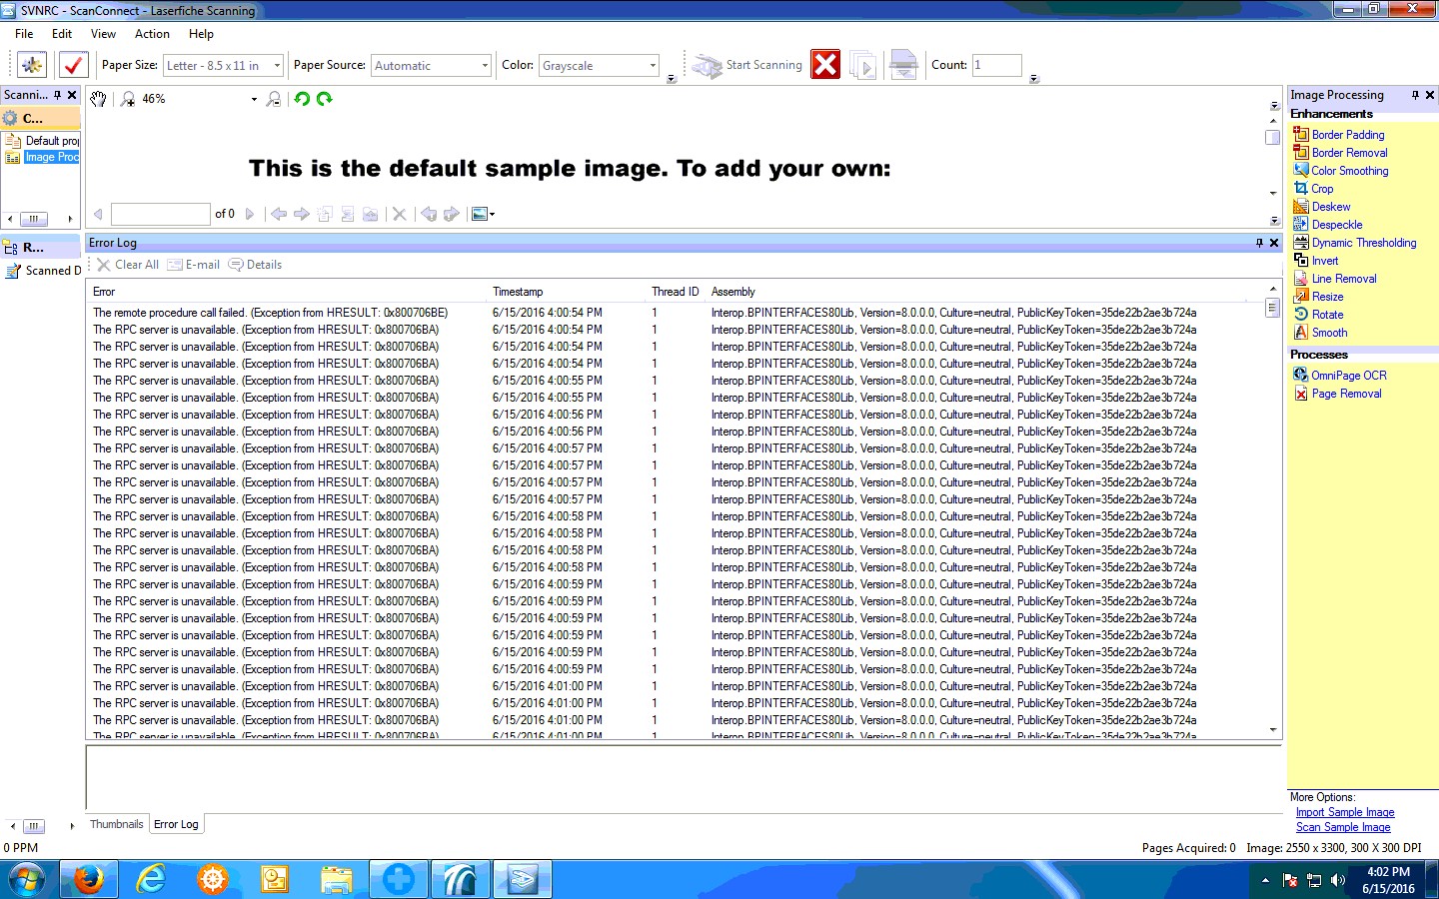Open the Color mode dropdown
This screenshot has height=899, width=1439.
tap(653, 66)
